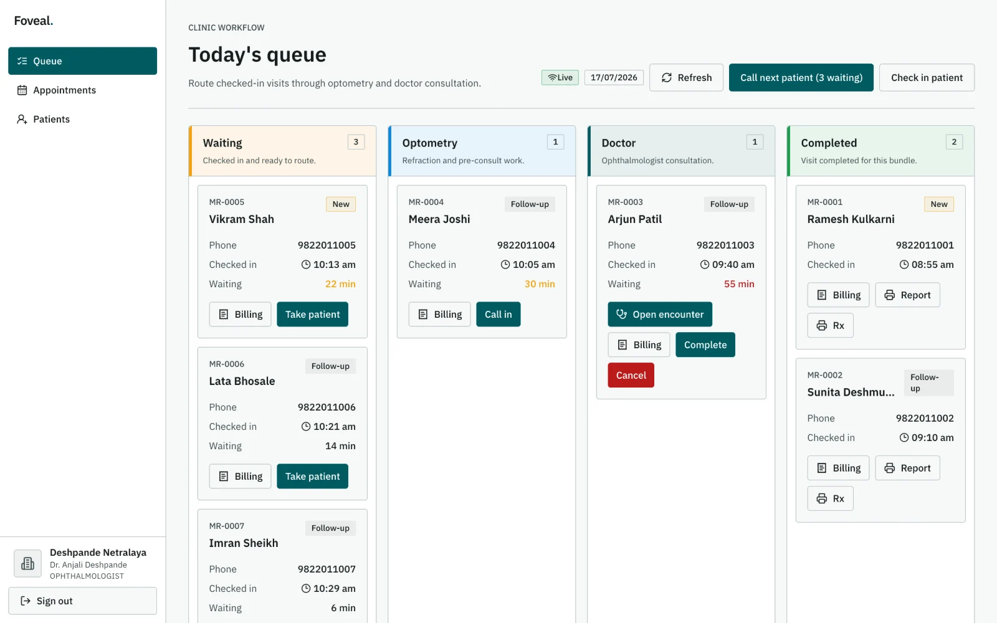Sign out of the account
Viewport: 997px width, 623px height.
[x=82, y=601]
